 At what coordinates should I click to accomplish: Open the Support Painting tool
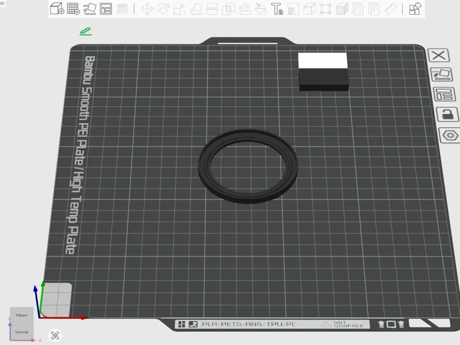click(245, 9)
